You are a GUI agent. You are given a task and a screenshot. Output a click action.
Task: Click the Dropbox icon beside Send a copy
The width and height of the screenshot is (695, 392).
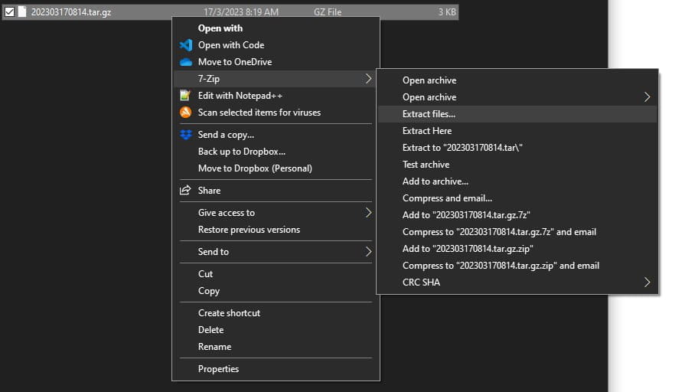[186, 134]
